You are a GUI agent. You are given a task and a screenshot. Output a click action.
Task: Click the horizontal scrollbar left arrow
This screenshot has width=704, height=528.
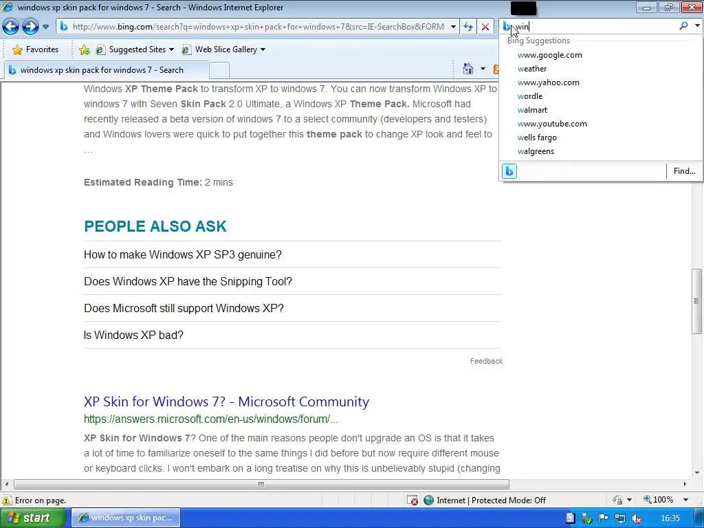click(6, 484)
